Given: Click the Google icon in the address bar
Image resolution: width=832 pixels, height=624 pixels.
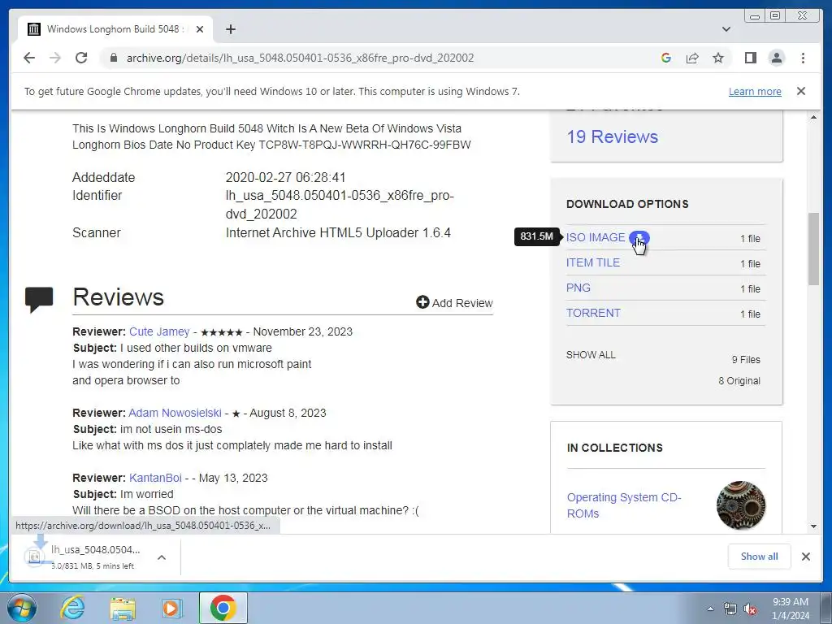Looking at the screenshot, I should (x=666, y=58).
